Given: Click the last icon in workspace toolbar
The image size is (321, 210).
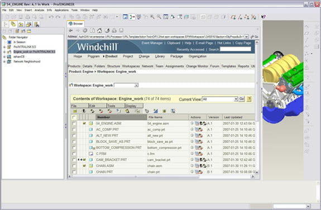Looking at the screenshot, I should [x=173, y=111].
